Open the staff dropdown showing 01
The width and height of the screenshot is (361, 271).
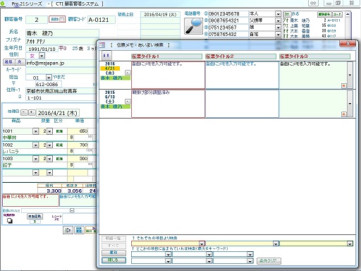pyautogui.click(x=49, y=77)
